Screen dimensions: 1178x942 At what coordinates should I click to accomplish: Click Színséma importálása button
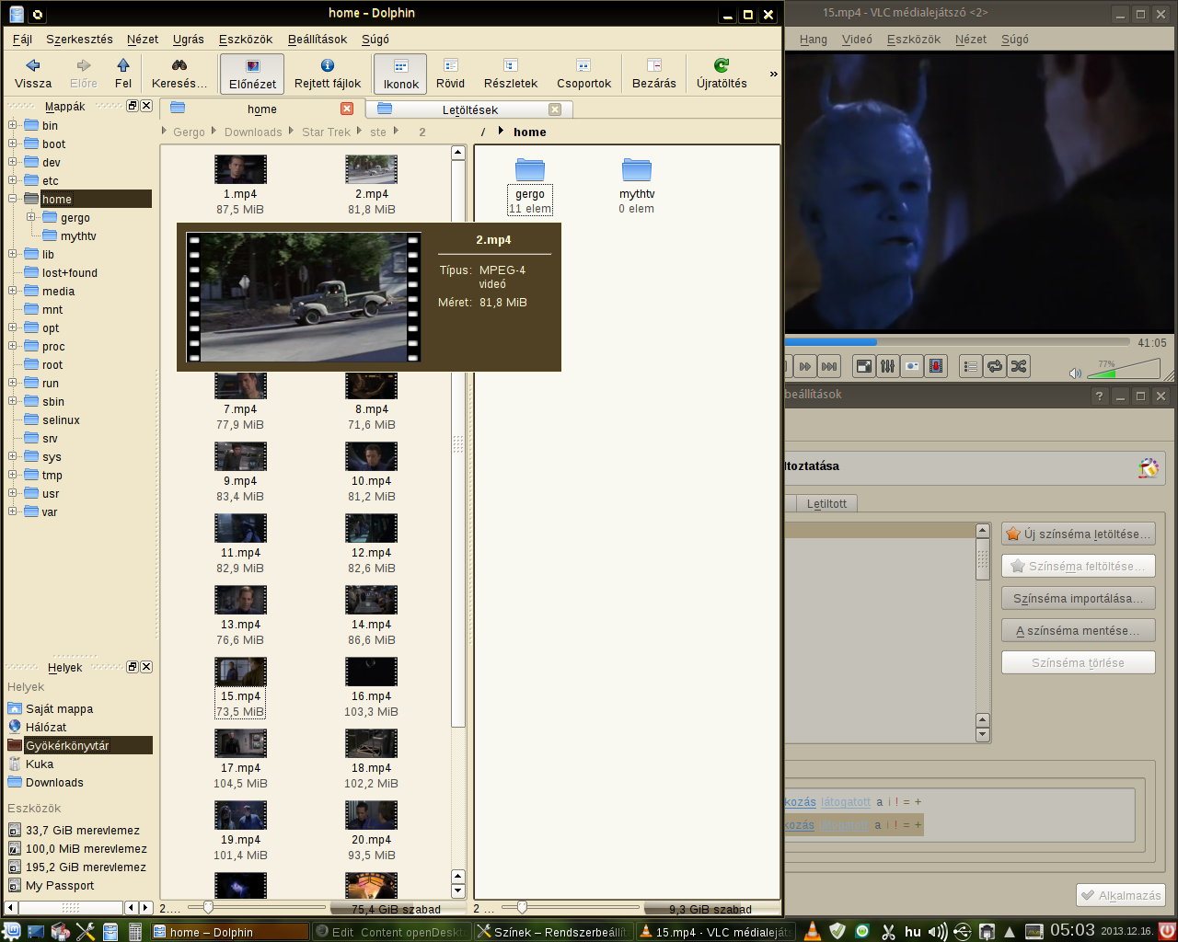click(x=1078, y=598)
